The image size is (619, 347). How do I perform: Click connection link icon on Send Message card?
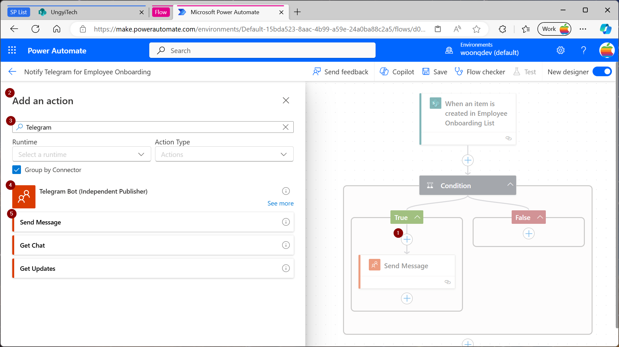447,282
